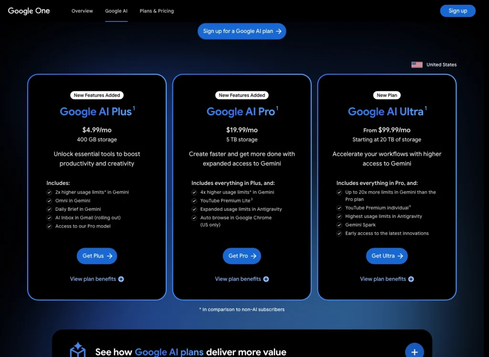Click In comparison to non-AI subscribers footnote
The image size is (489, 357).
click(x=242, y=309)
